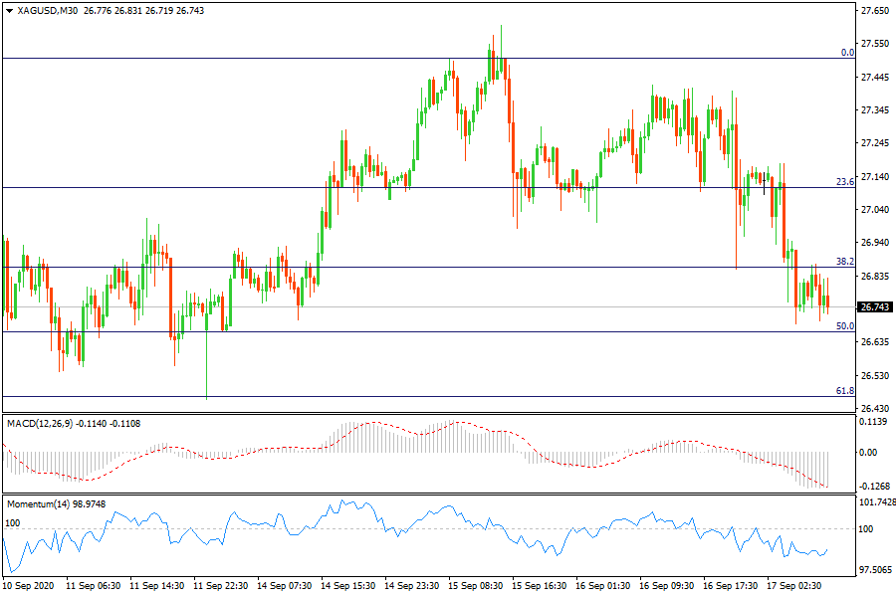Select the 0.0 Fibonacci level label
Image resolution: width=896 pixels, height=597 pixels.
click(x=847, y=53)
